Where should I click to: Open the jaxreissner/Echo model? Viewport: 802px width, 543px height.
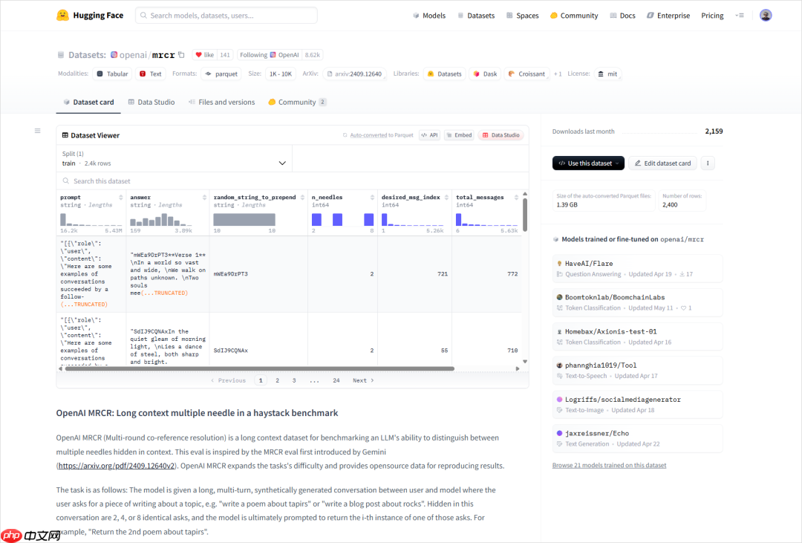click(x=637, y=438)
